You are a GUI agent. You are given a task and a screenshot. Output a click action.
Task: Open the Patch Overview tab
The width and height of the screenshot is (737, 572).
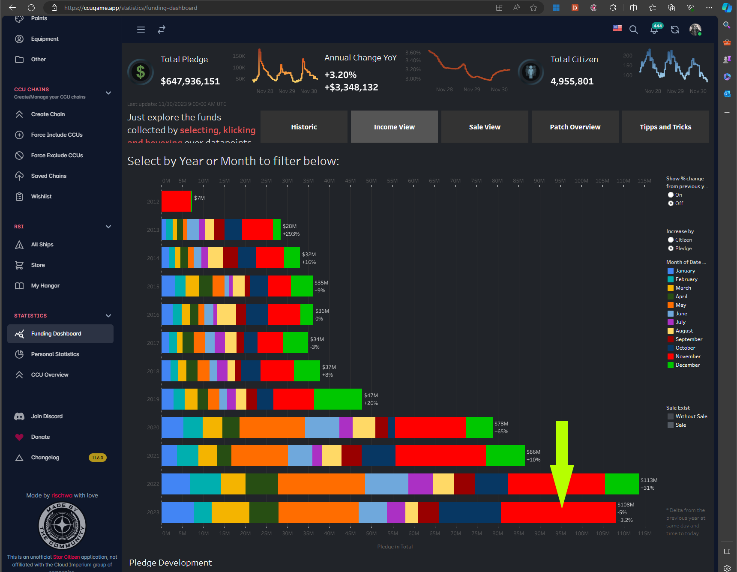pos(575,127)
